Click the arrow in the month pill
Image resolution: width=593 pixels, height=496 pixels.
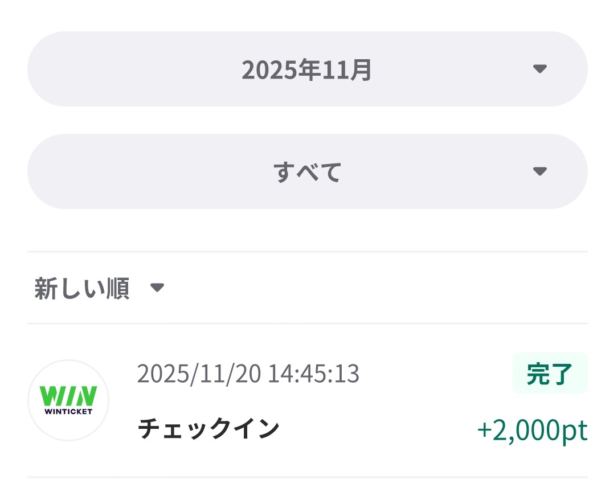[x=539, y=69]
